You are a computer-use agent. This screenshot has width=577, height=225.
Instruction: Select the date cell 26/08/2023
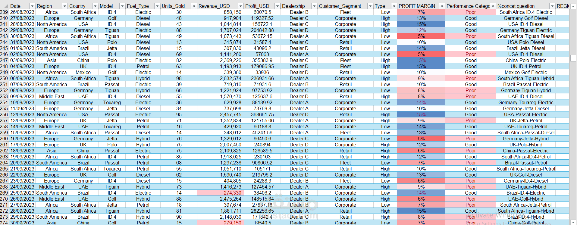[x=22, y=12]
